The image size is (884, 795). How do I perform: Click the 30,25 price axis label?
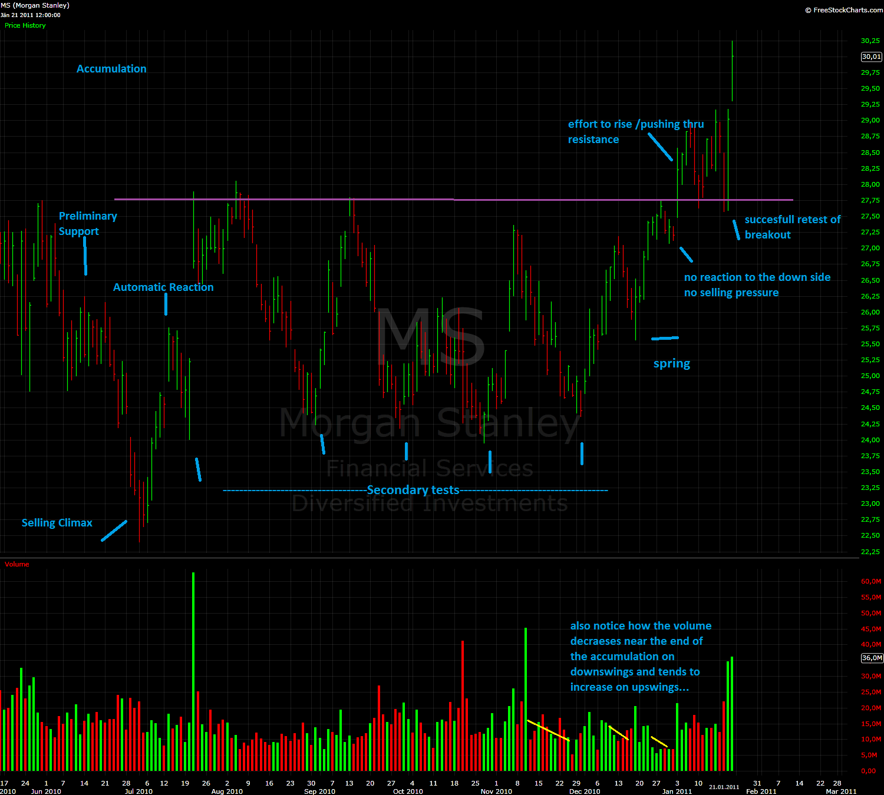pyautogui.click(x=870, y=41)
